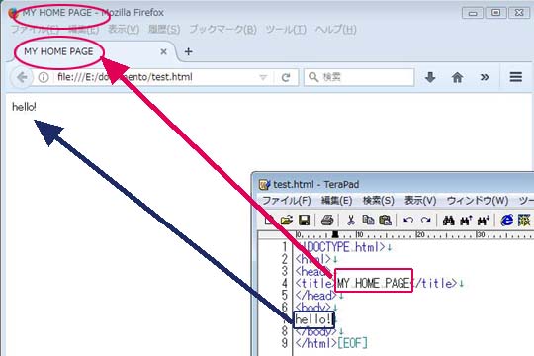Go to the Firefox home icon
This screenshot has height=356, width=534.
pos(457,77)
